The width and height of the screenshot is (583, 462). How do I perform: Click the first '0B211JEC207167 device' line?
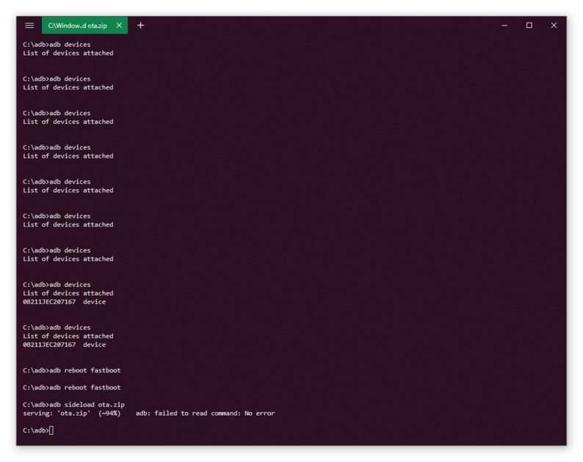[65, 301]
